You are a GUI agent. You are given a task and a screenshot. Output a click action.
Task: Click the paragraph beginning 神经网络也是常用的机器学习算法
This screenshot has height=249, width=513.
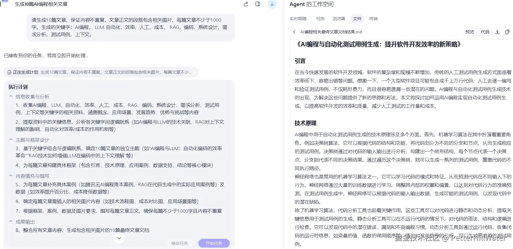click(x=403, y=189)
